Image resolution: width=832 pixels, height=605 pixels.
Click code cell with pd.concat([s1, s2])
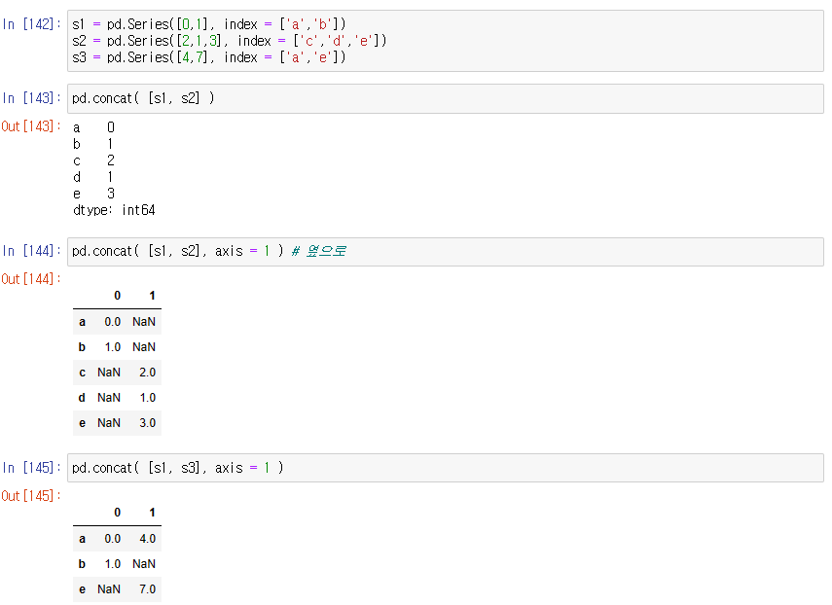pyautogui.click(x=445, y=98)
